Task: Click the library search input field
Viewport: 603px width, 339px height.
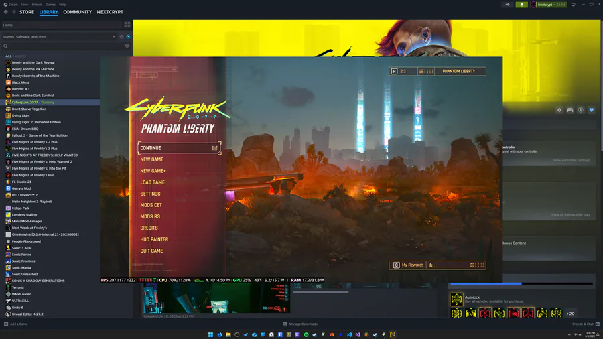Action: coord(66,46)
